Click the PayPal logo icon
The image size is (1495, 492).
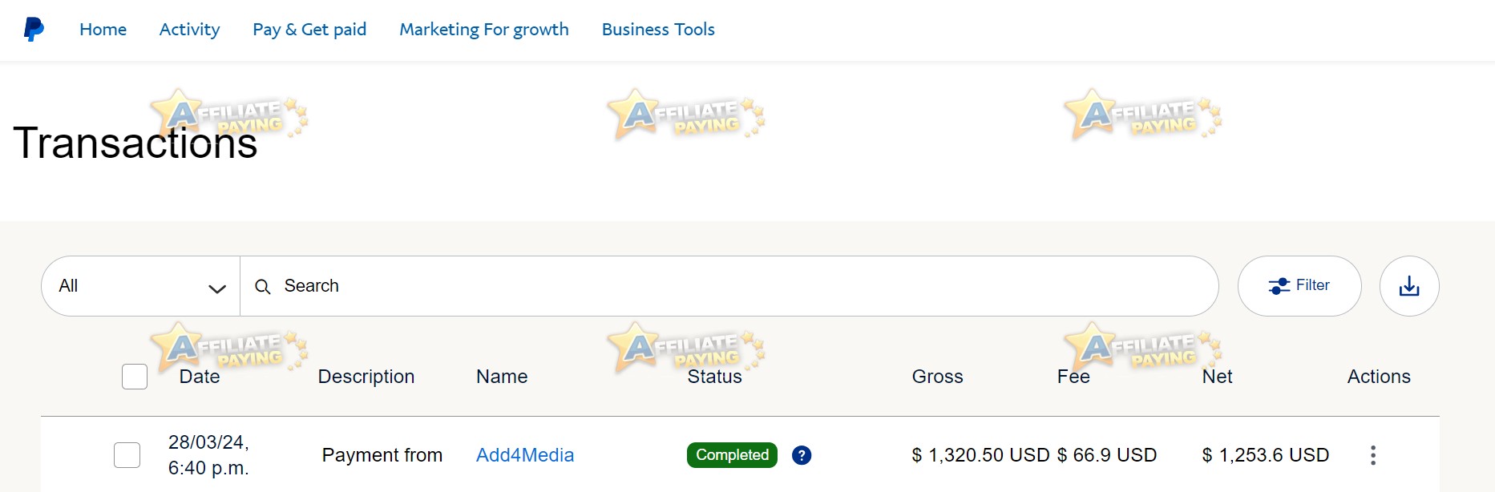coord(34,29)
